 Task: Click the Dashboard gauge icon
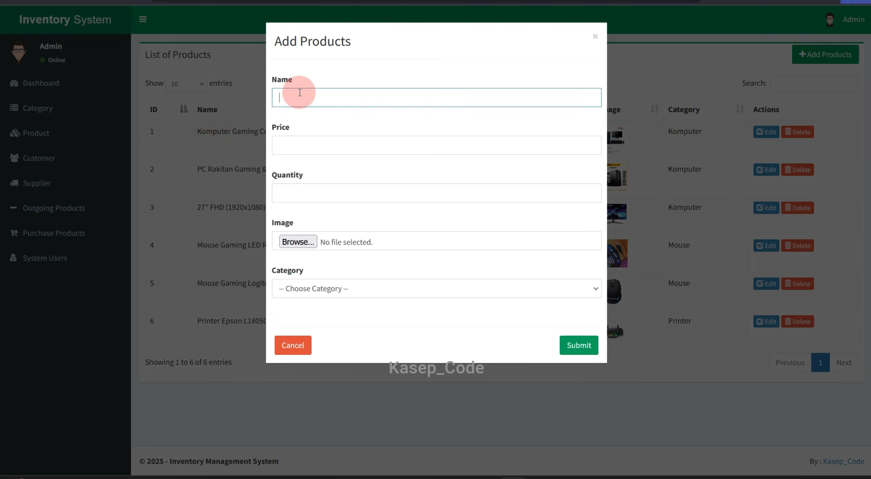[14, 83]
